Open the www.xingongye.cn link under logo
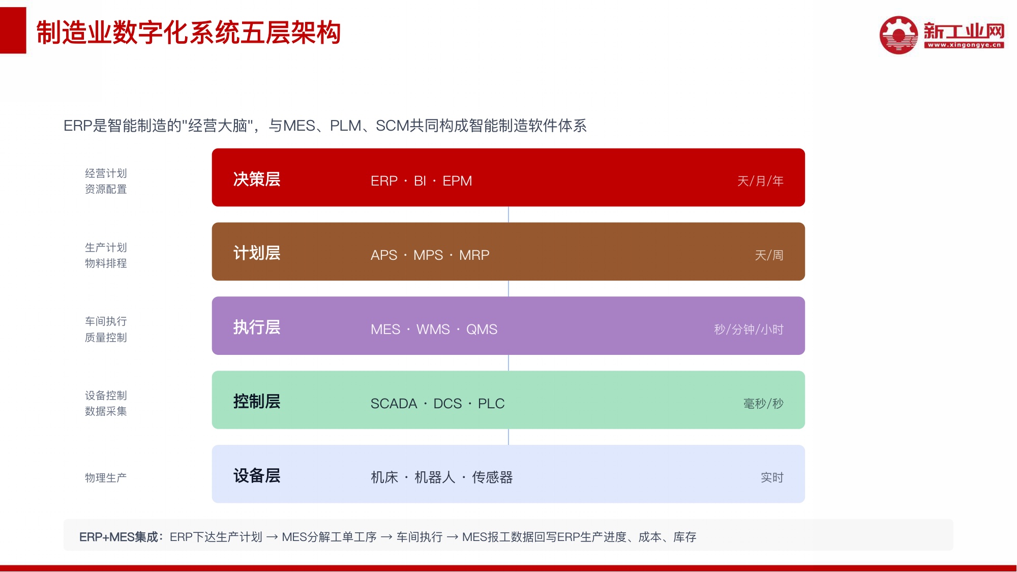The height and width of the screenshot is (572, 1017). [964, 45]
